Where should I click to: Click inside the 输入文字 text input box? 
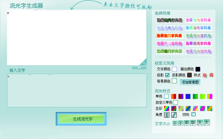[x=77, y=90]
